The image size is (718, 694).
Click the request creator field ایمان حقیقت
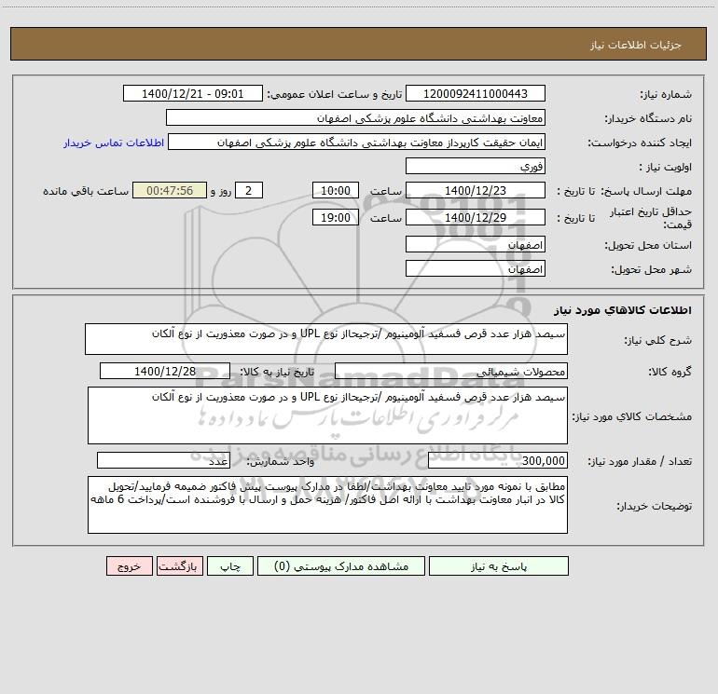(x=357, y=142)
